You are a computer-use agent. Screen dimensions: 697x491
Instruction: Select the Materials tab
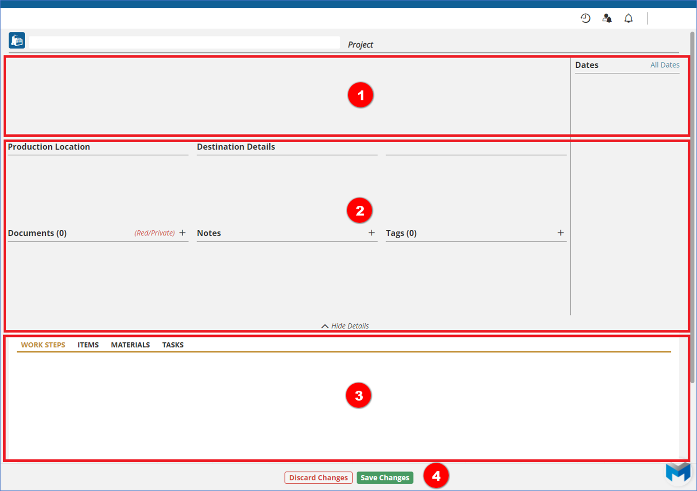pos(130,345)
